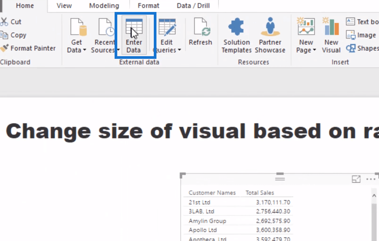This screenshot has width=379, height=241.
Task: Click the Apollo Ltd row
Action: click(x=238, y=230)
